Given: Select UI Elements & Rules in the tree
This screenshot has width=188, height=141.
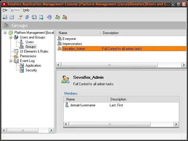Looking at the screenshot, I should point(34,51).
